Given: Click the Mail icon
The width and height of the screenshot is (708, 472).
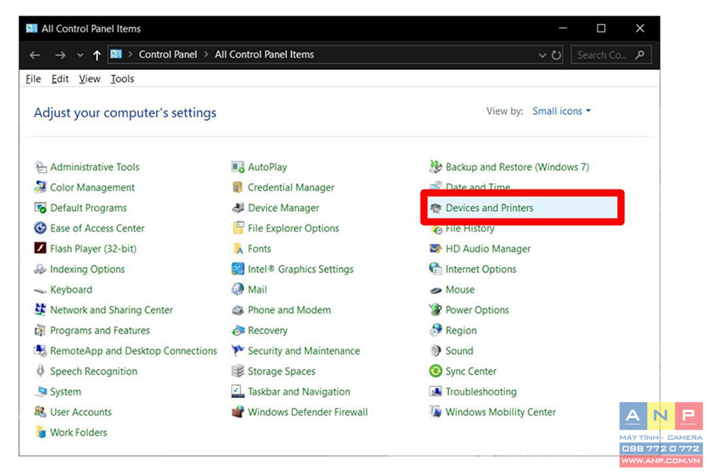Looking at the screenshot, I should (238, 290).
